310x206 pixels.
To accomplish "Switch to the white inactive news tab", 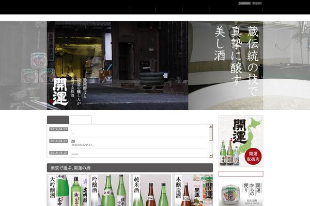I will point(80,120).
